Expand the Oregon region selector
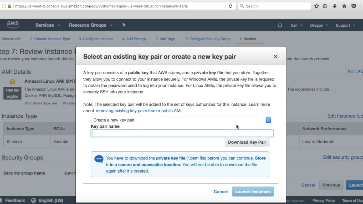 coord(319,25)
